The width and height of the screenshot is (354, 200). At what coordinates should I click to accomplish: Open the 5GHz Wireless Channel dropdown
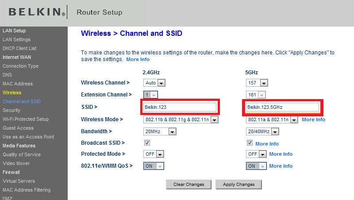(257, 83)
